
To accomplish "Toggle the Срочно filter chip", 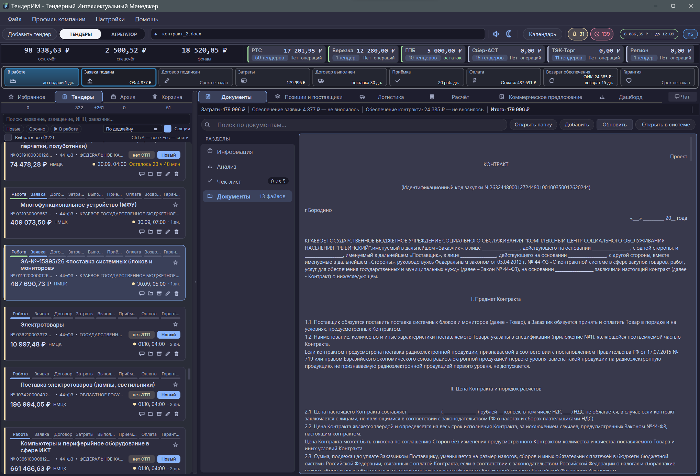I will tap(37, 129).
